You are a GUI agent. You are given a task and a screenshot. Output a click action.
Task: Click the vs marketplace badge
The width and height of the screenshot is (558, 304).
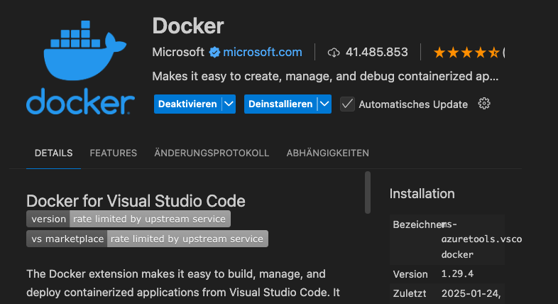[x=147, y=239]
